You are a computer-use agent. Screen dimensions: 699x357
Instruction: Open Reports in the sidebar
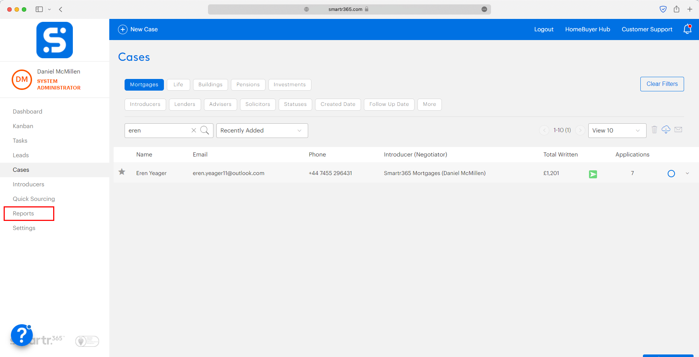point(23,214)
